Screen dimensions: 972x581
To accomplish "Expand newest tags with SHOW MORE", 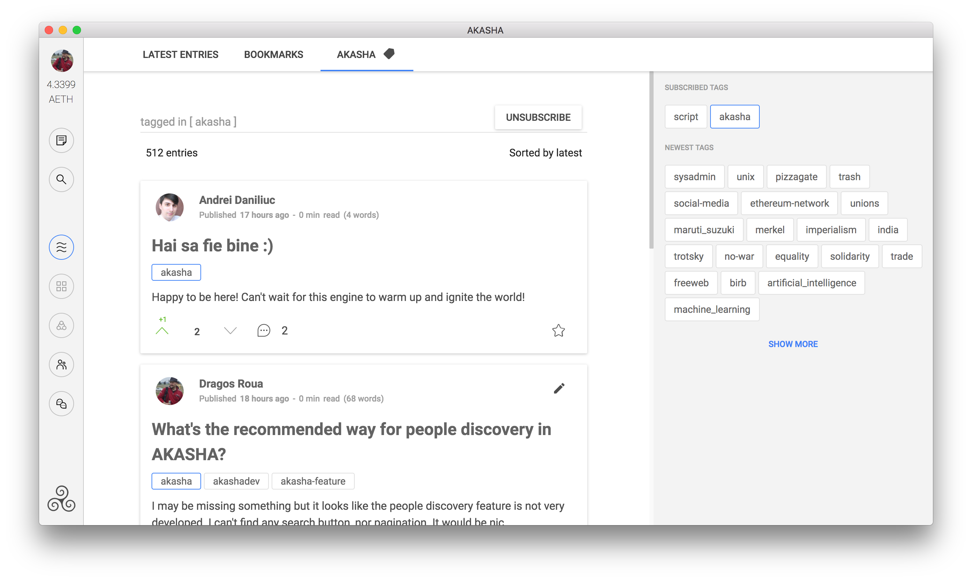I will [x=793, y=344].
